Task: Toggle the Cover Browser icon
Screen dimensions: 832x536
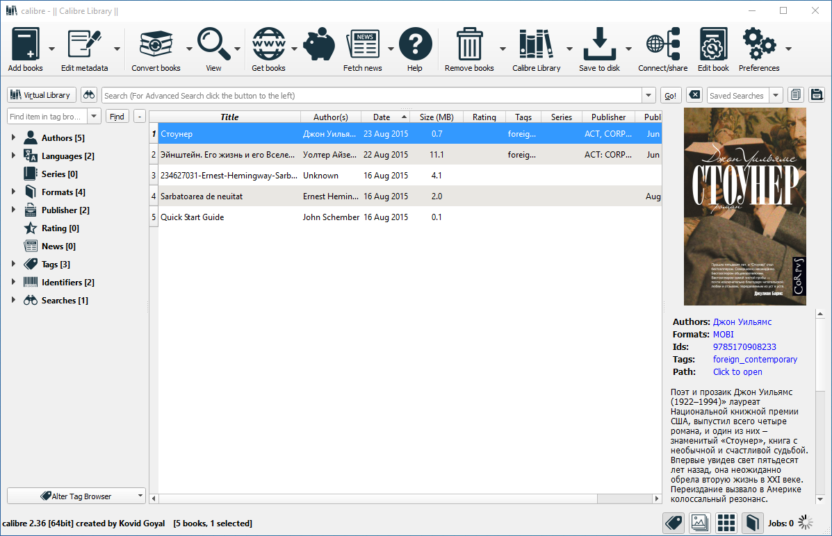Action: point(700,524)
